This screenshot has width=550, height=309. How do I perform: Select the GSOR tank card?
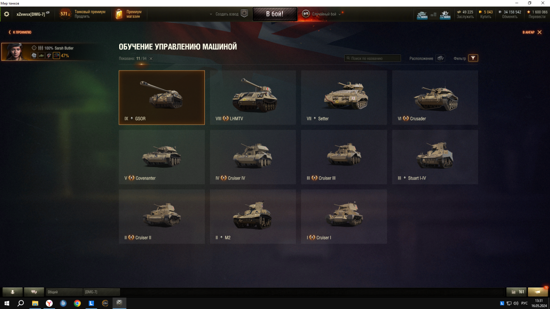[x=162, y=98]
